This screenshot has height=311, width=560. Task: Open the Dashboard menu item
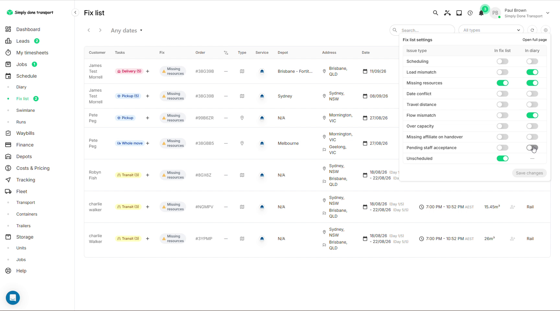tap(28, 29)
